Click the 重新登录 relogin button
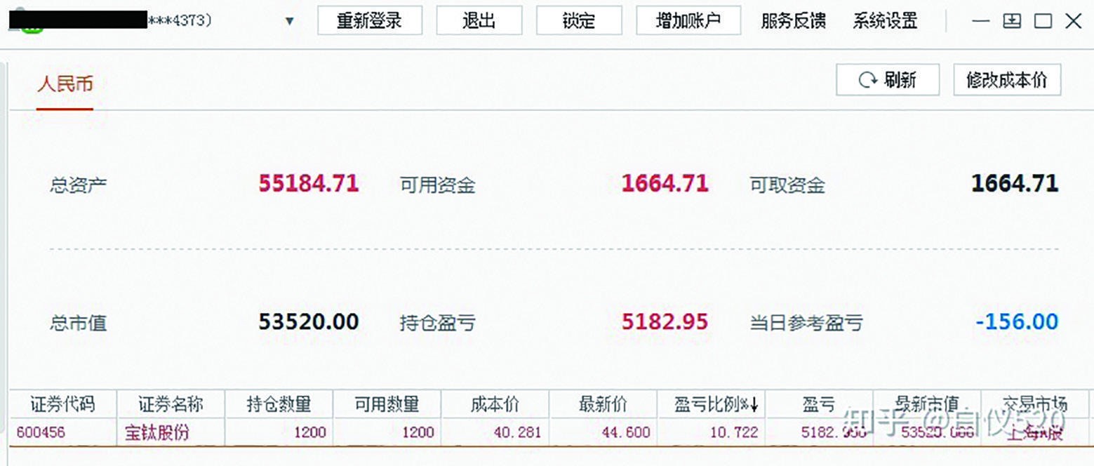The width and height of the screenshot is (1094, 466). (370, 20)
